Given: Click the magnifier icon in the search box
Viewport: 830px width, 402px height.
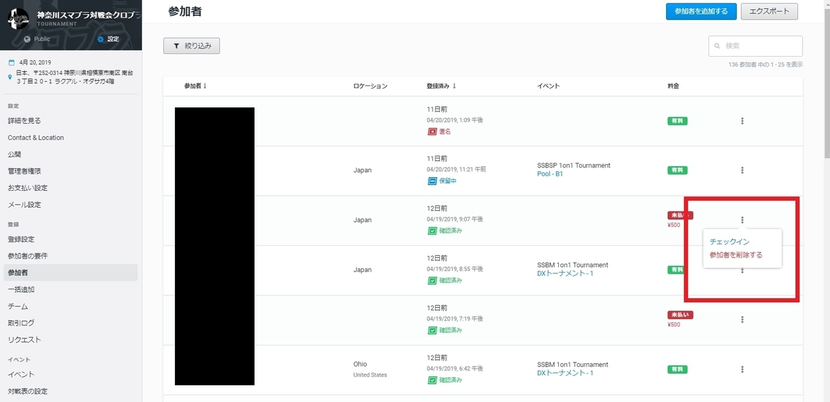Looking at the screenshot, I should pos(719,46).
